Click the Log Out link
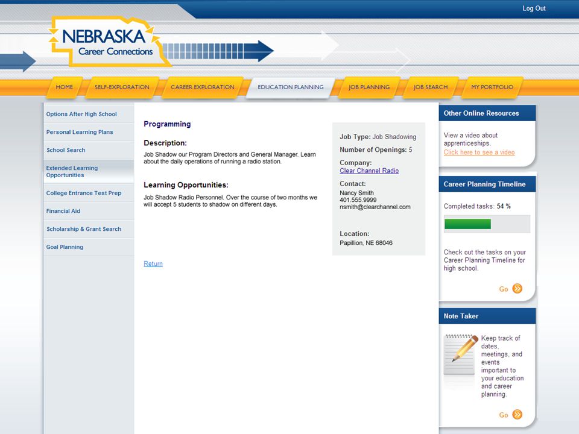 pyautogui.click(x=534, y=8)
